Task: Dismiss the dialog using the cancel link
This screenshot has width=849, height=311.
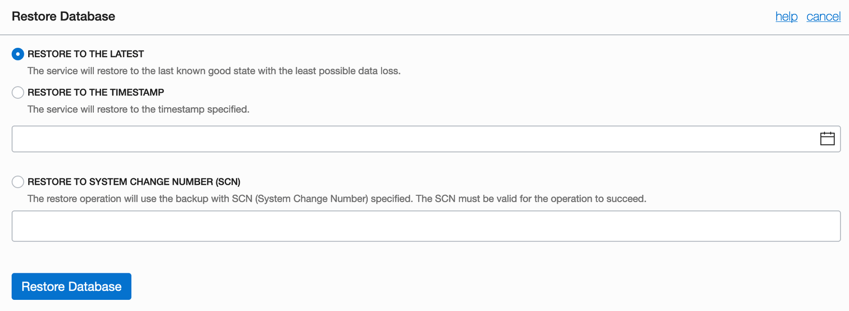Action: click(823, 16)
